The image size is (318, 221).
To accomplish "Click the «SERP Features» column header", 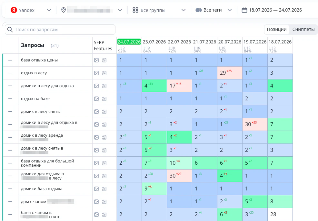I will (103, 45).
